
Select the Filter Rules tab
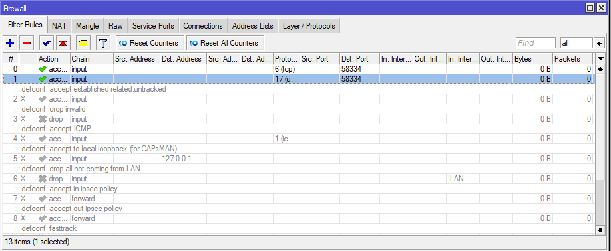pos(25,25)
